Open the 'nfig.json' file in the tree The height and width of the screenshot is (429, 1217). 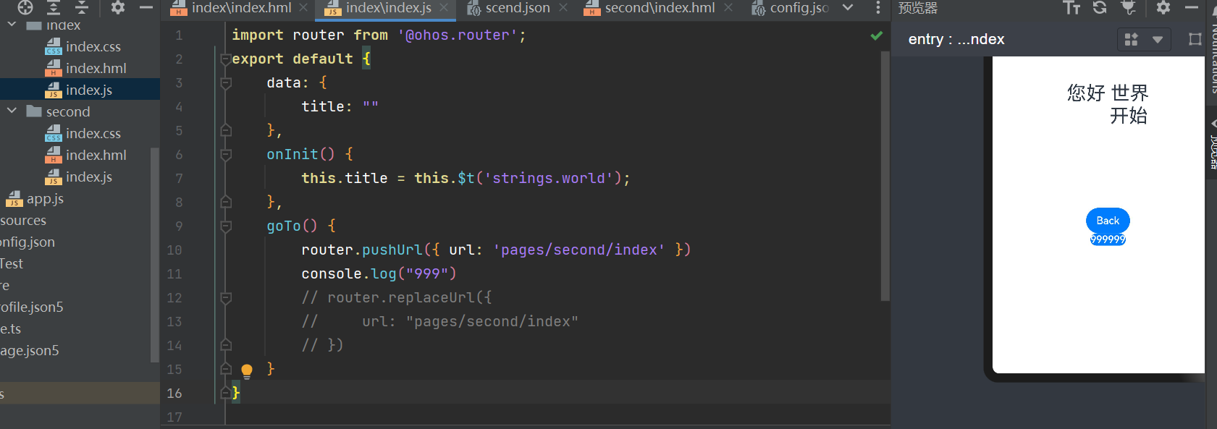(28, 242)
